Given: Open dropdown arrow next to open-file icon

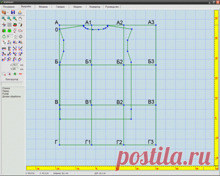Looking at the screenshot, I should [8, 12].
